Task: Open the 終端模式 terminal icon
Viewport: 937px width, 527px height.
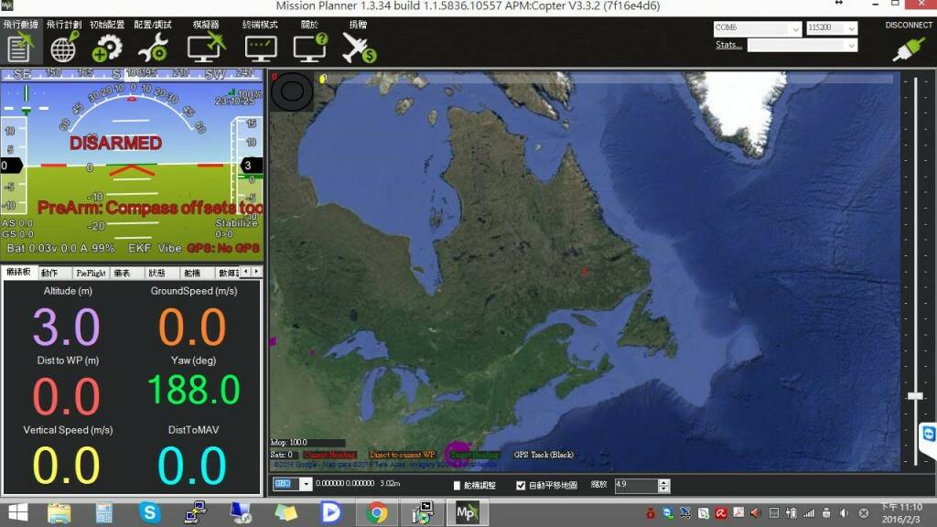Action: (261, 48)
